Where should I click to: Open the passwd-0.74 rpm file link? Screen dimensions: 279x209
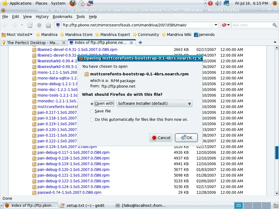[69, 193]
